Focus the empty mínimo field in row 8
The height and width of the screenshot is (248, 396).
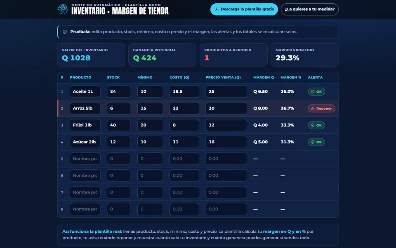coord(150,209)
